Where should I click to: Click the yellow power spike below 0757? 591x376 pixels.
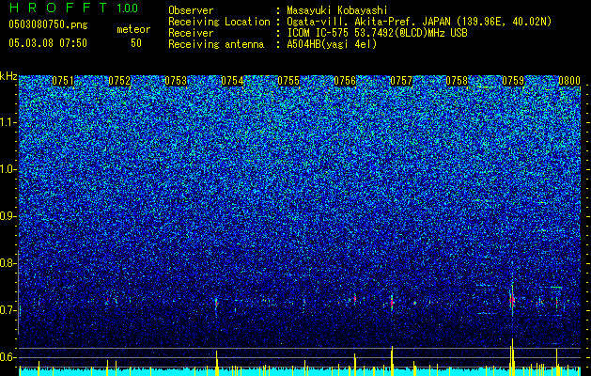tap(392, 361)
